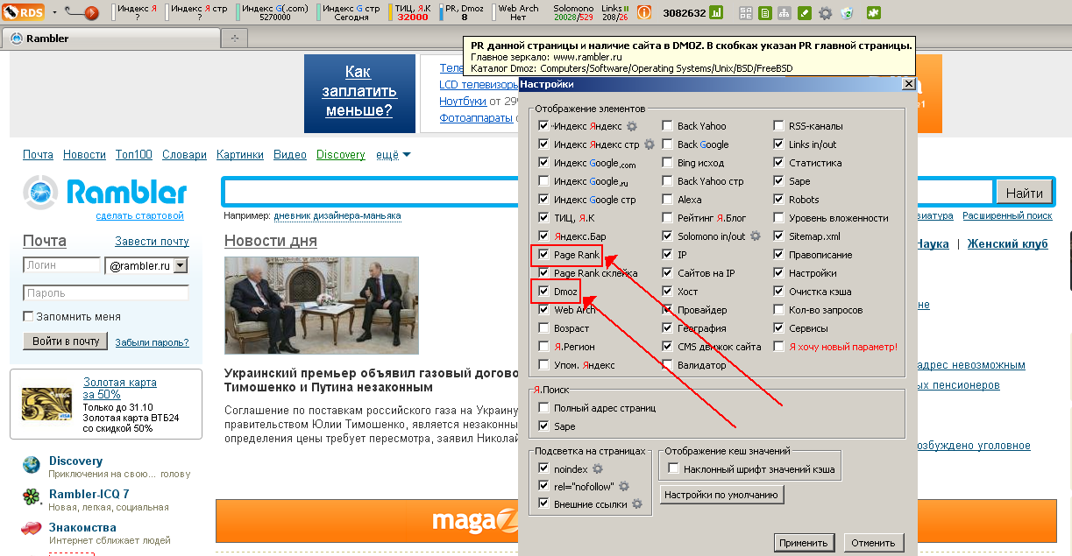Open the dropdown arrow beside the RDS logo

pyautogui.click(x=54, y=13)
